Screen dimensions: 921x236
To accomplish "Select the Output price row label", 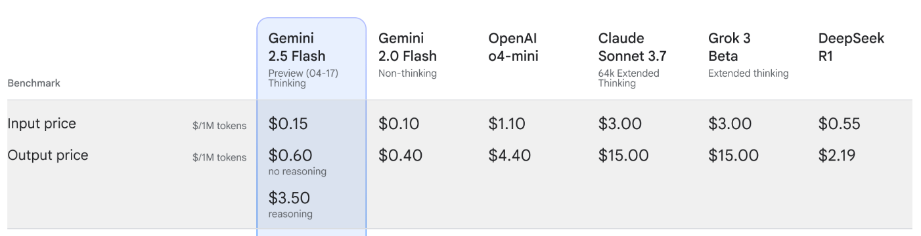I will click(x=47, y=155).
